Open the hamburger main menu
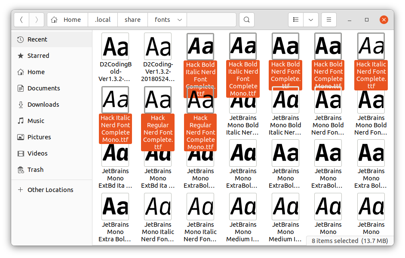The width and height of the screenshot is (405, 258). tap(329, 20)
